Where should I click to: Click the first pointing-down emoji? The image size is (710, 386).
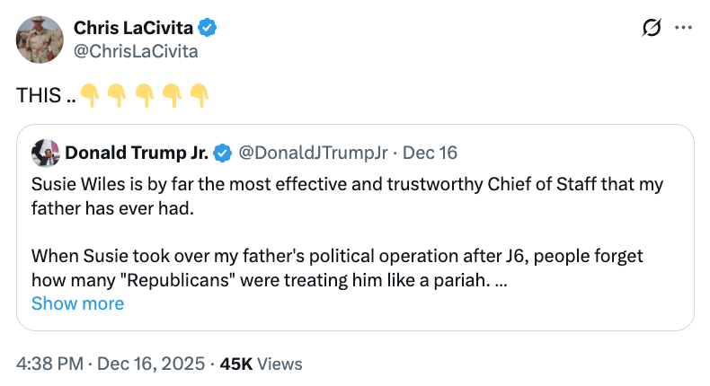89,94
